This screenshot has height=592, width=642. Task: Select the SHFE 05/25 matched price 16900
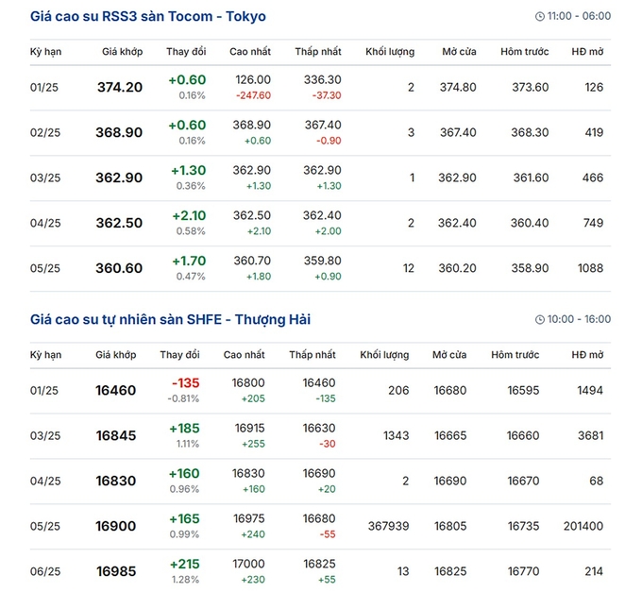115,526
